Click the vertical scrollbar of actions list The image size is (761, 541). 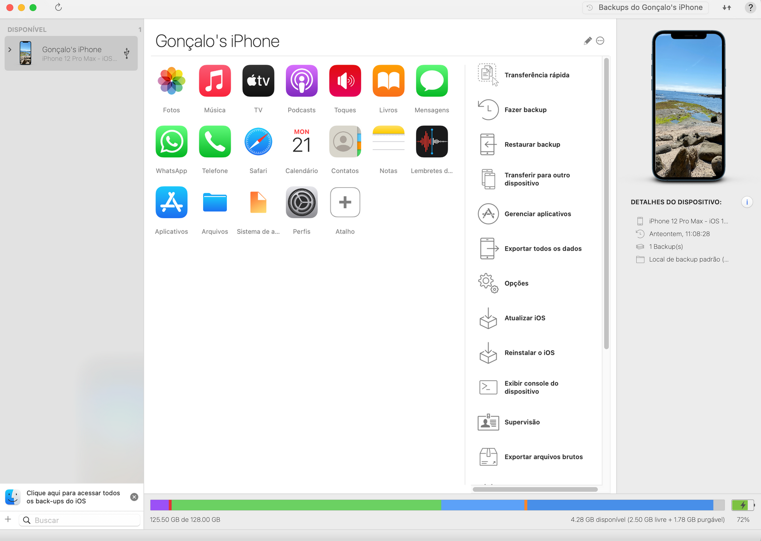pyautogui.click(x=606, y=204)
